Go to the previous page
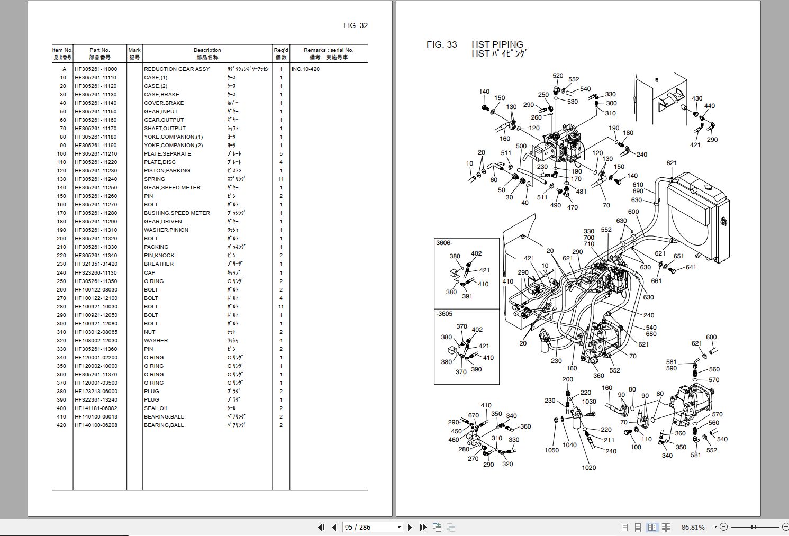Viewport: 789px width, 536px height. tap(334, 527)
